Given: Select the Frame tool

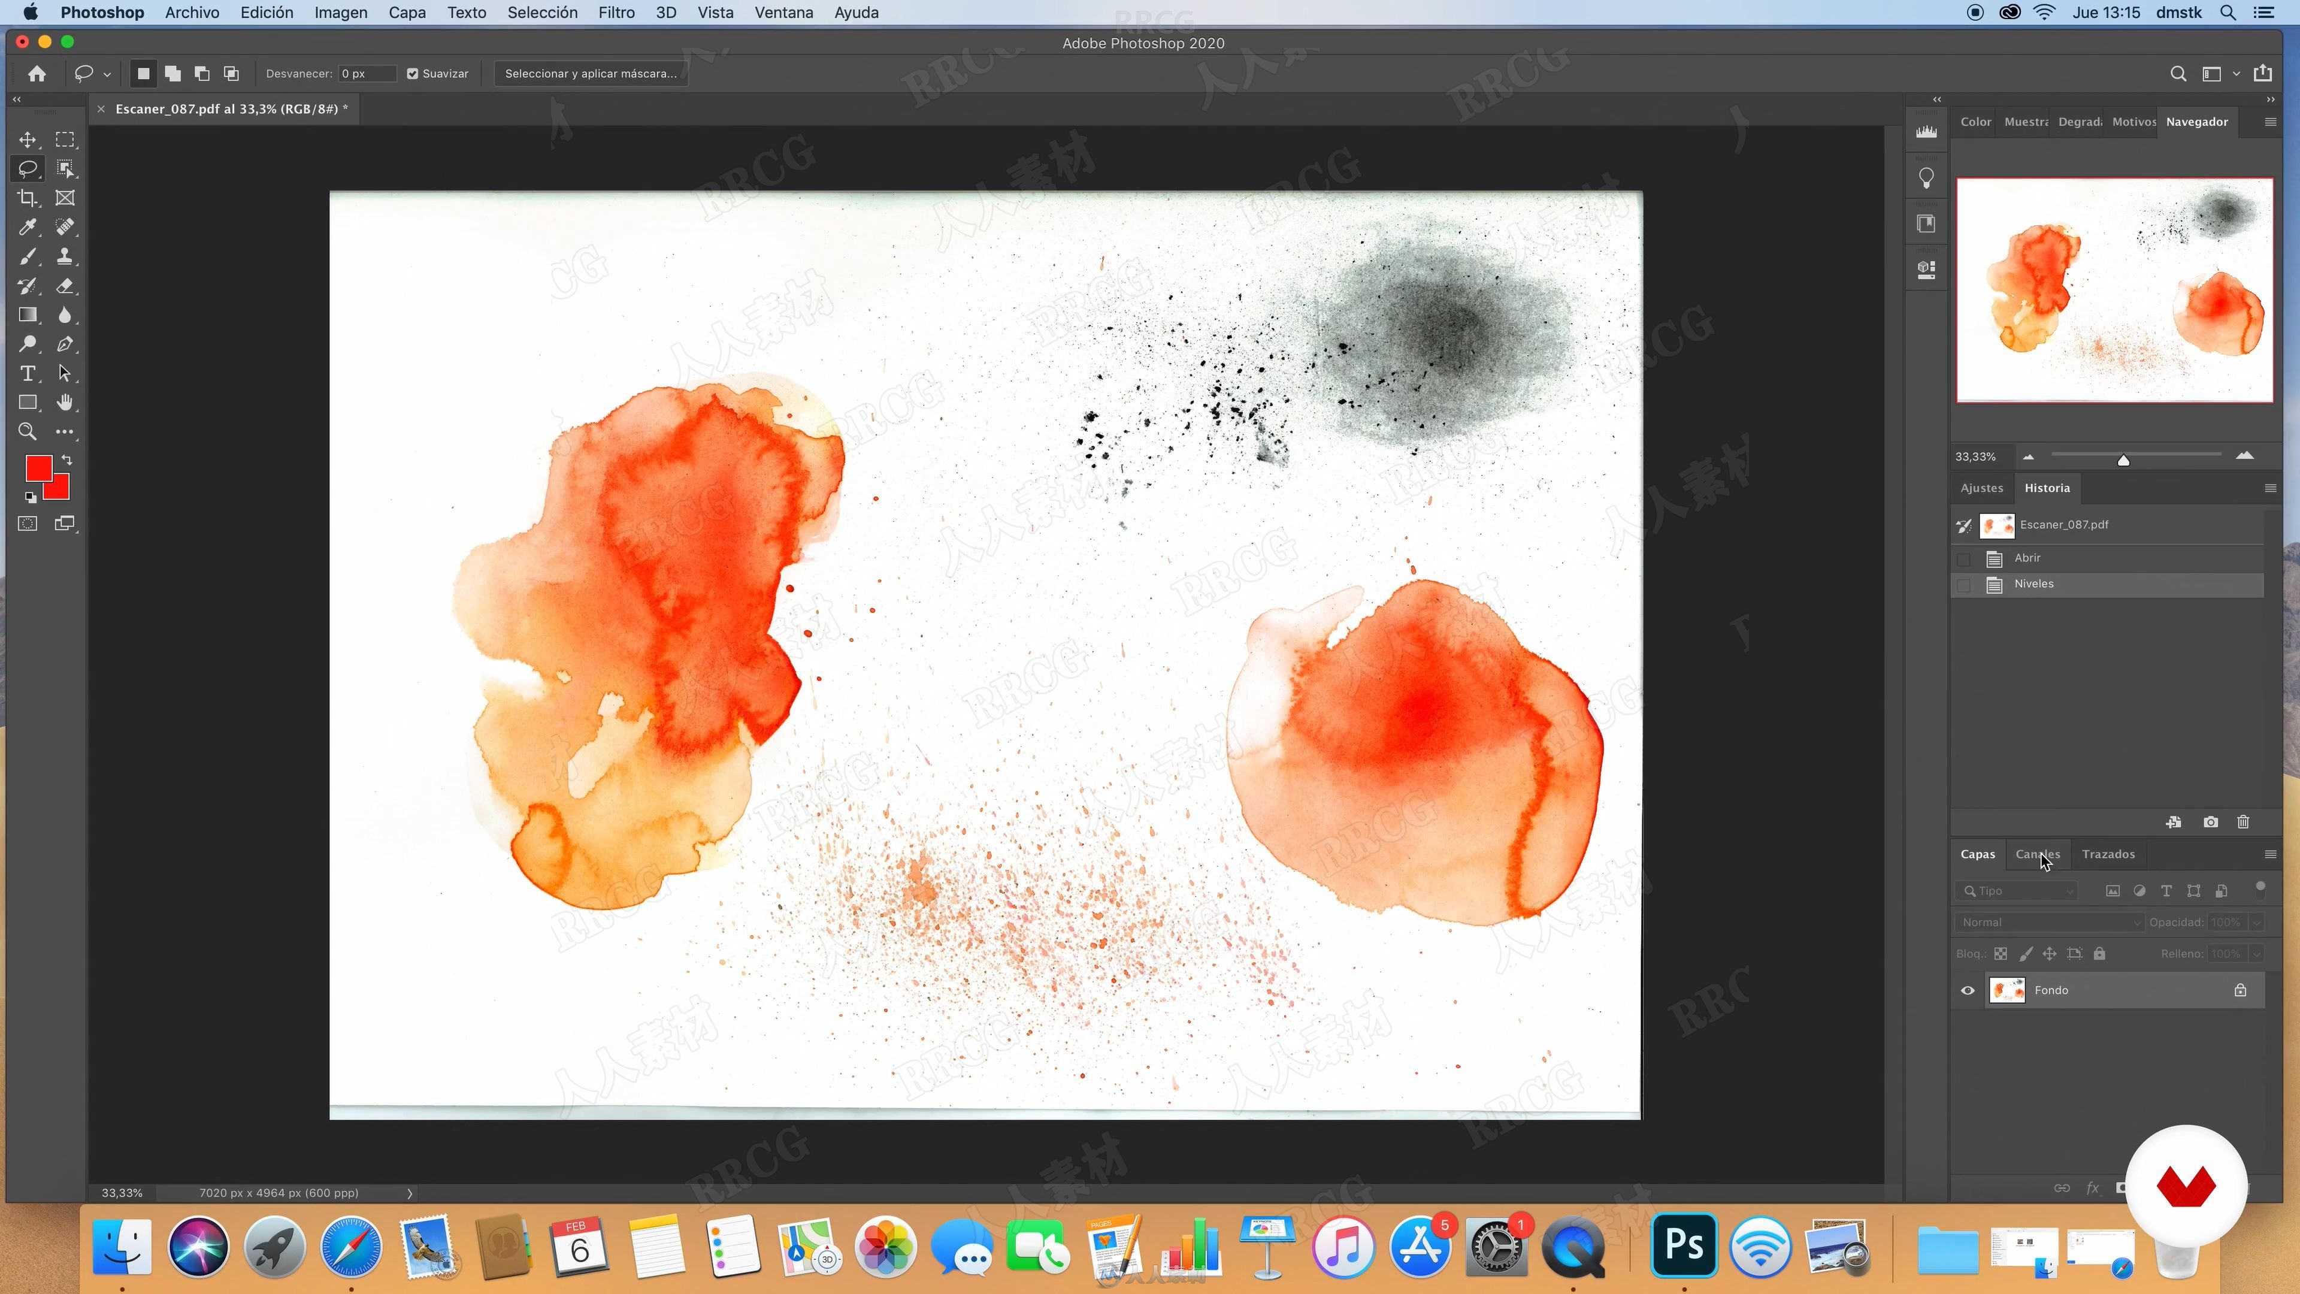Looking at the screenshot, I should click(x=65, y=197).
